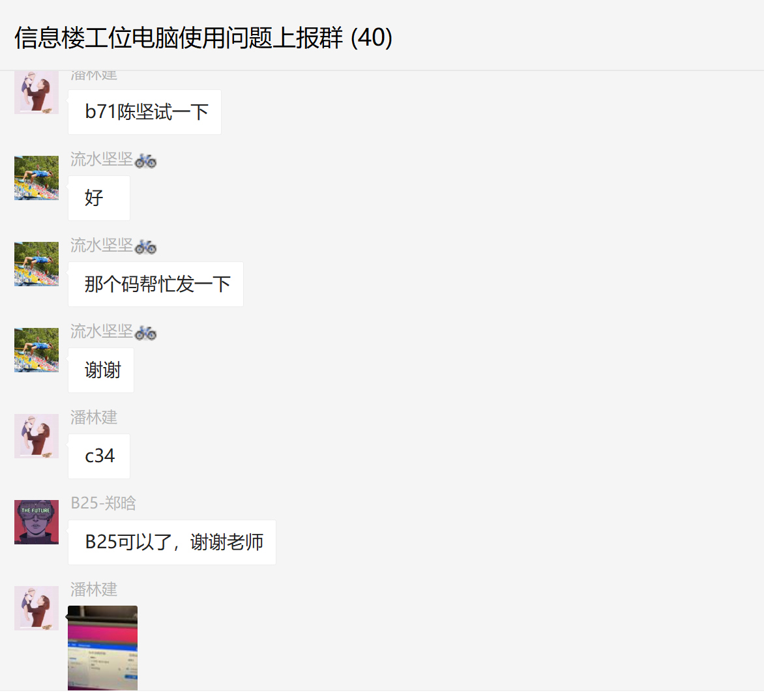Select the message bubble c34
This screenshot has width=764, height=693.
pyautogui.click(x=99, y=456)
